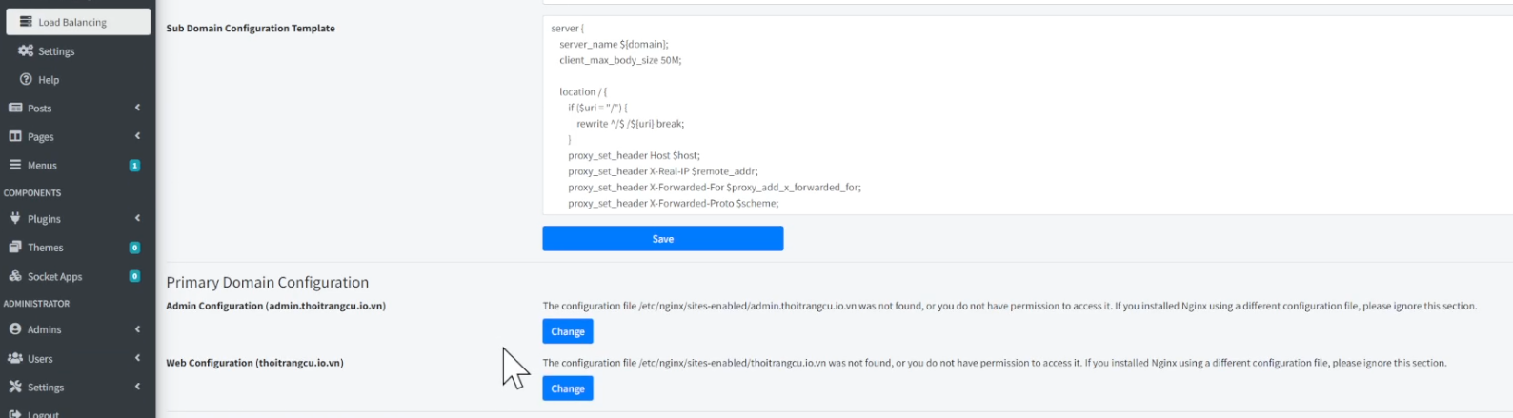
Task: Click the Help question mark icon
Action: pos(27,80)
